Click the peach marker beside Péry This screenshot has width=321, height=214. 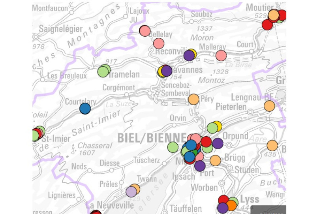(x=193, y=99)
